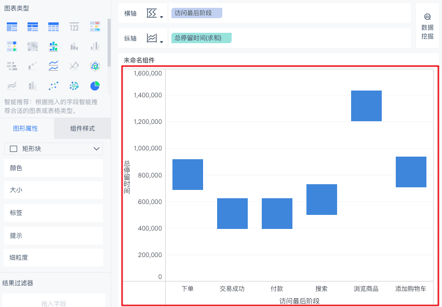Click the 访问最后阶段 field pill
Viewport: 442px width, 307px height.
(196, 13)
